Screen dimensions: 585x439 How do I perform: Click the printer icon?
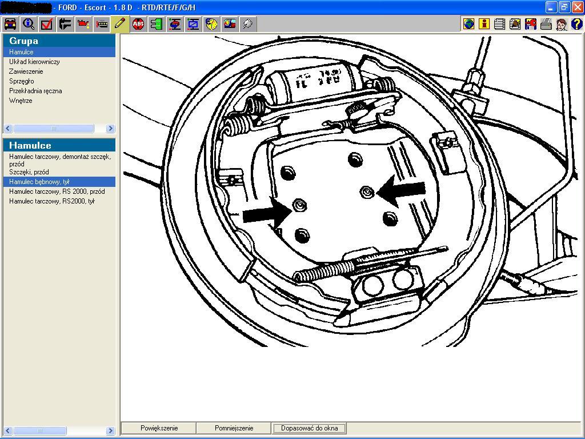pos(546,24)
